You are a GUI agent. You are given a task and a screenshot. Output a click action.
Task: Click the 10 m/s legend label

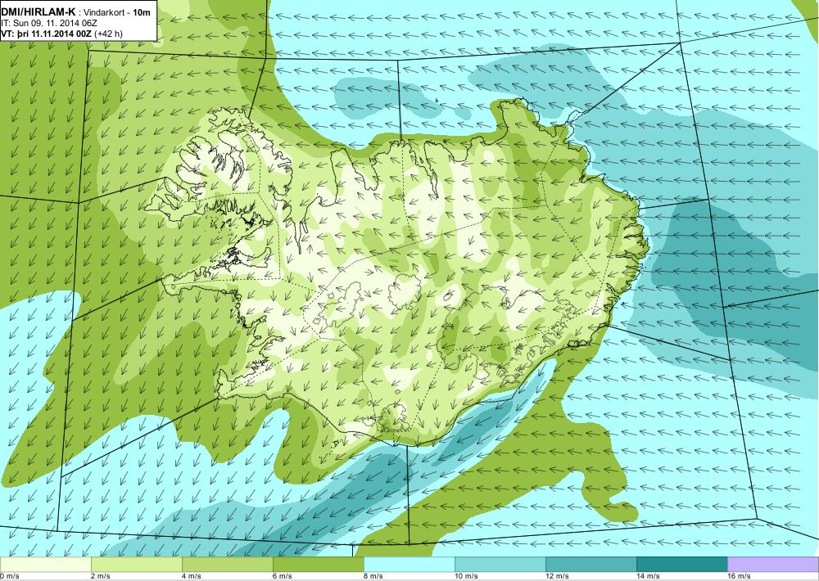[466, 576]
